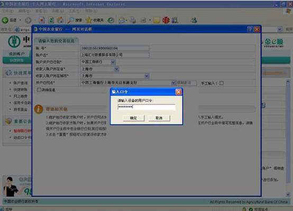Click the IE Refresh icon

(51, 20)
